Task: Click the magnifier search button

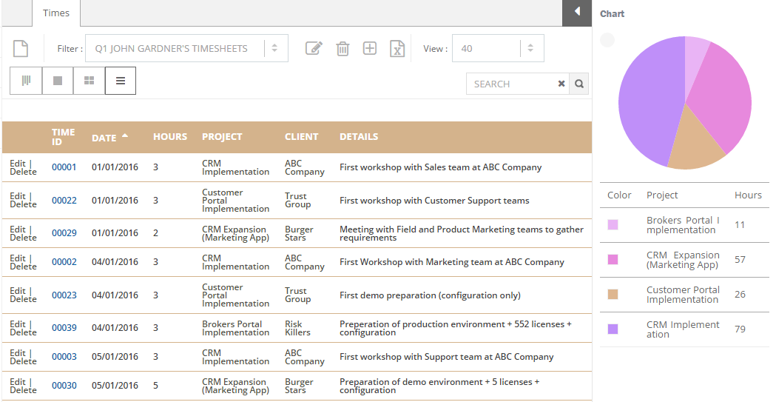Action: 579,84
